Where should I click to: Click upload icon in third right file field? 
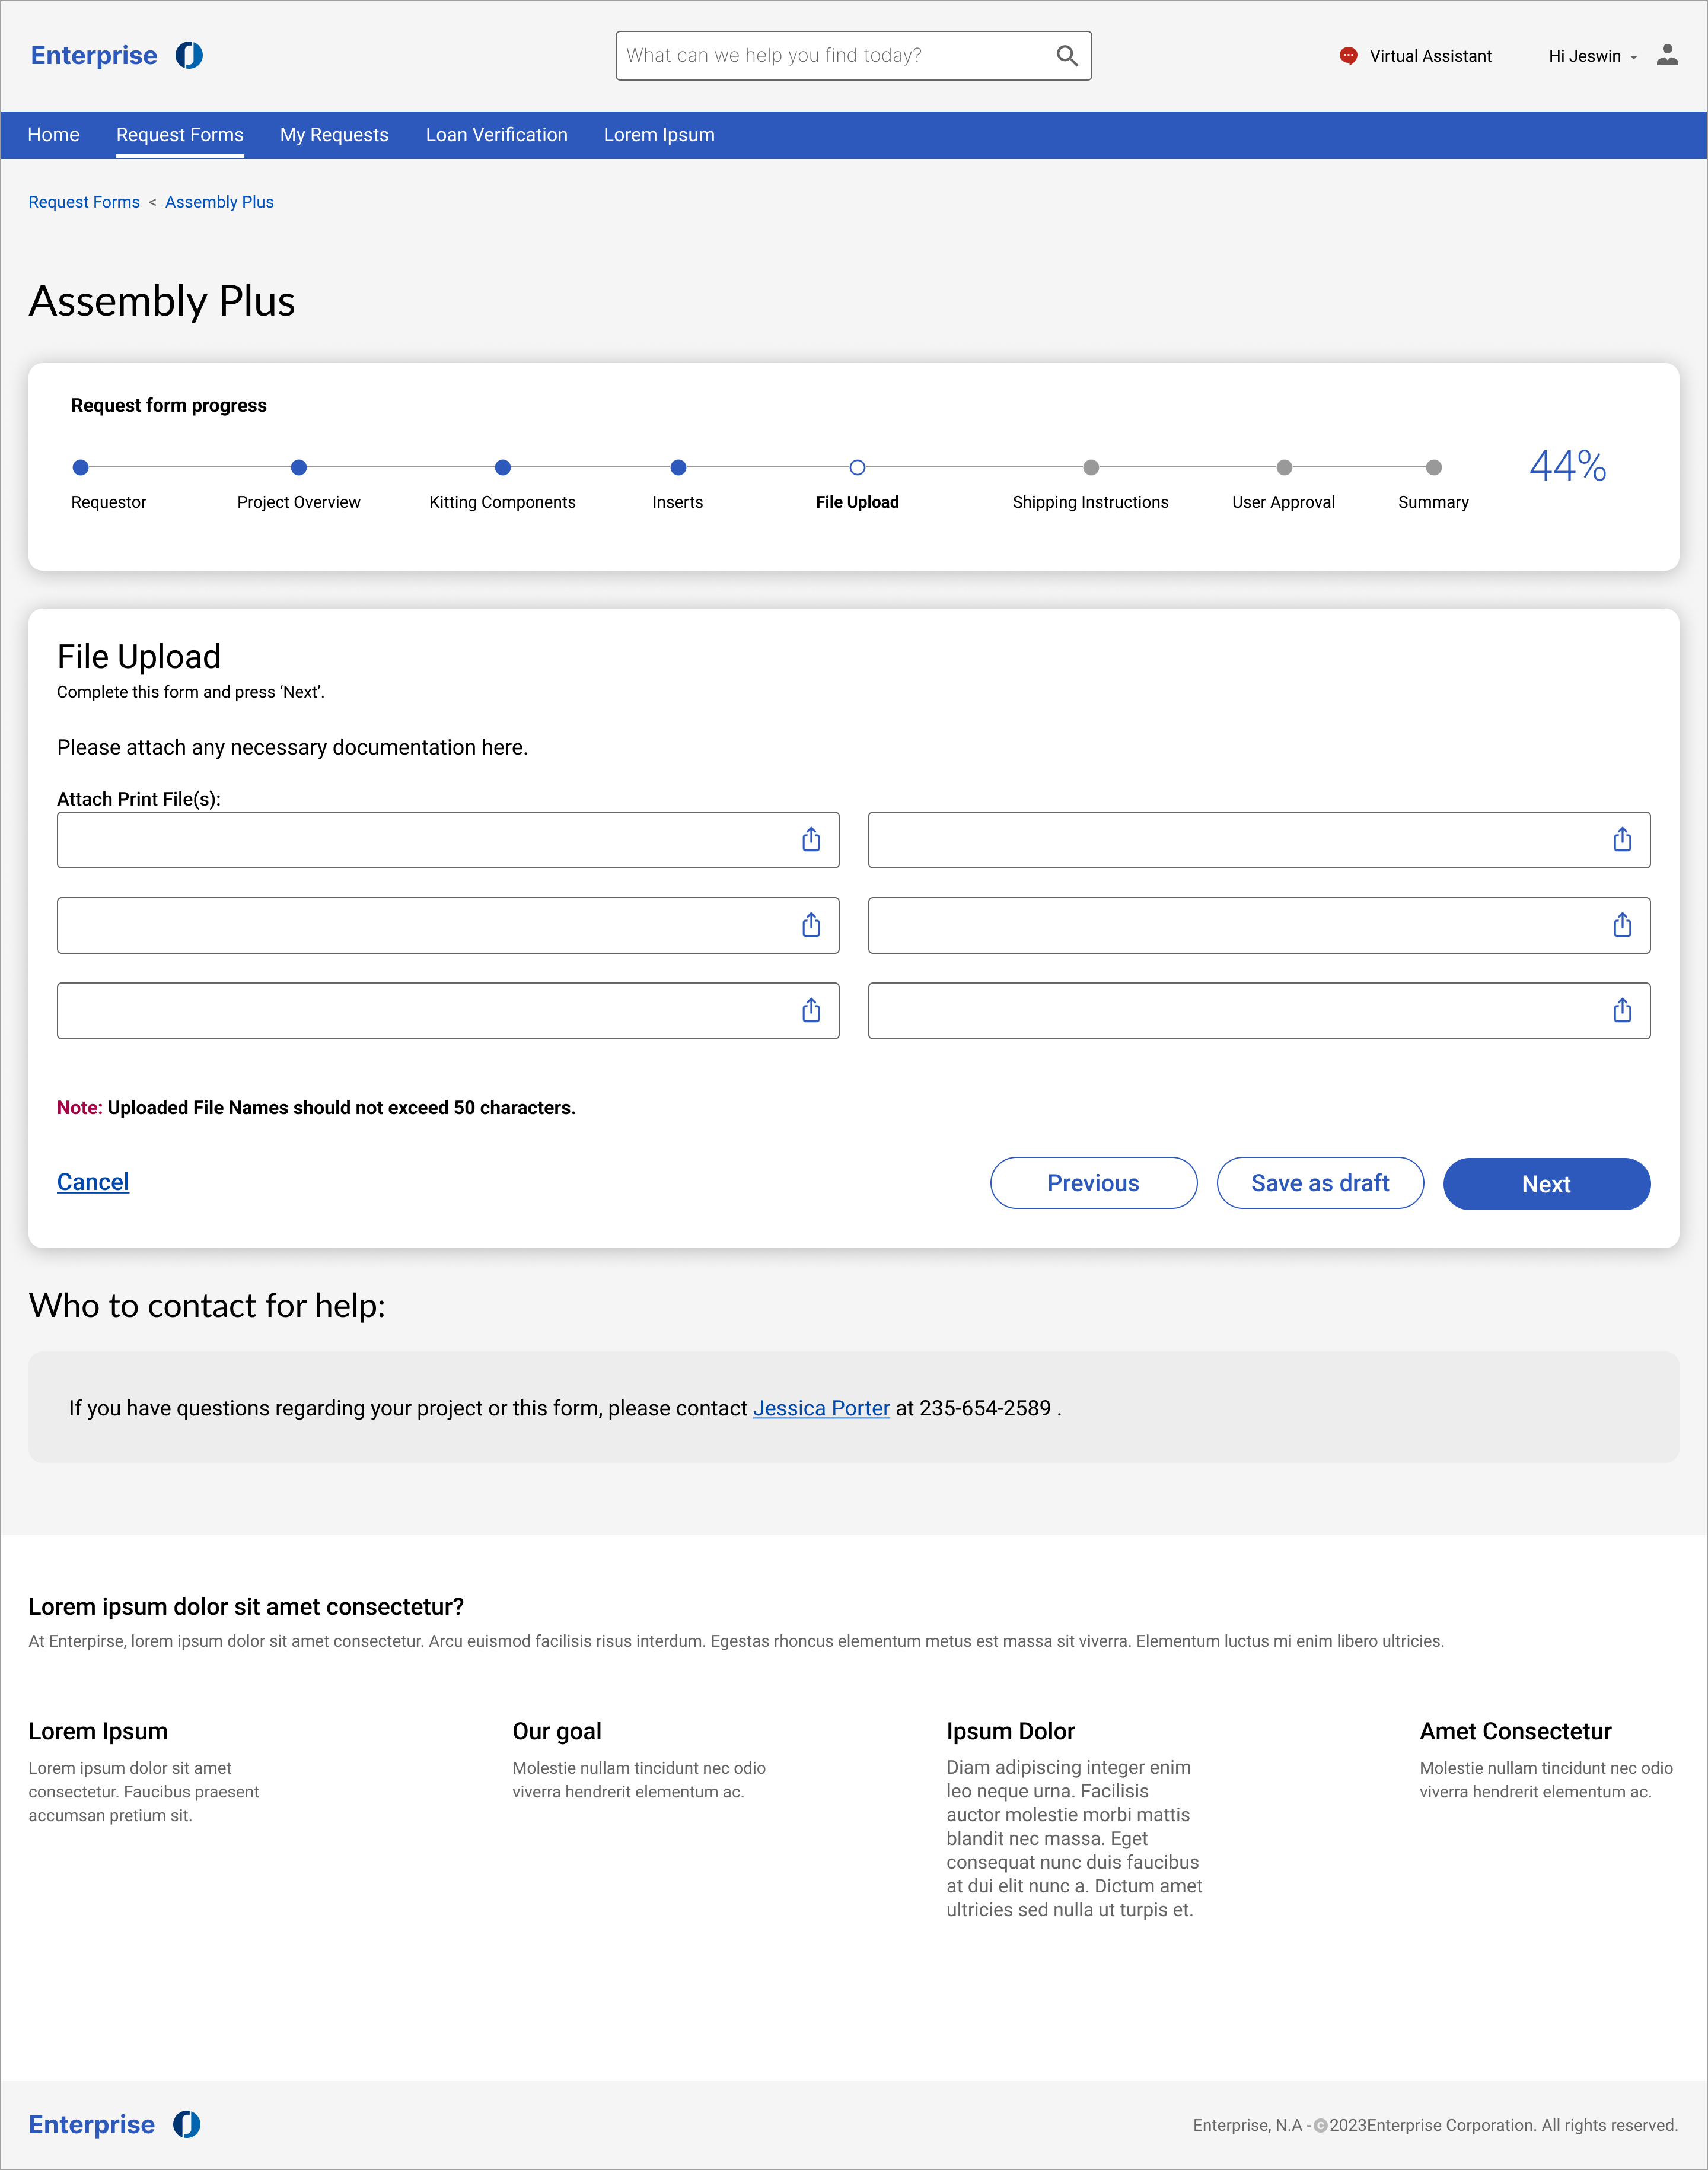point(1622,1011)
